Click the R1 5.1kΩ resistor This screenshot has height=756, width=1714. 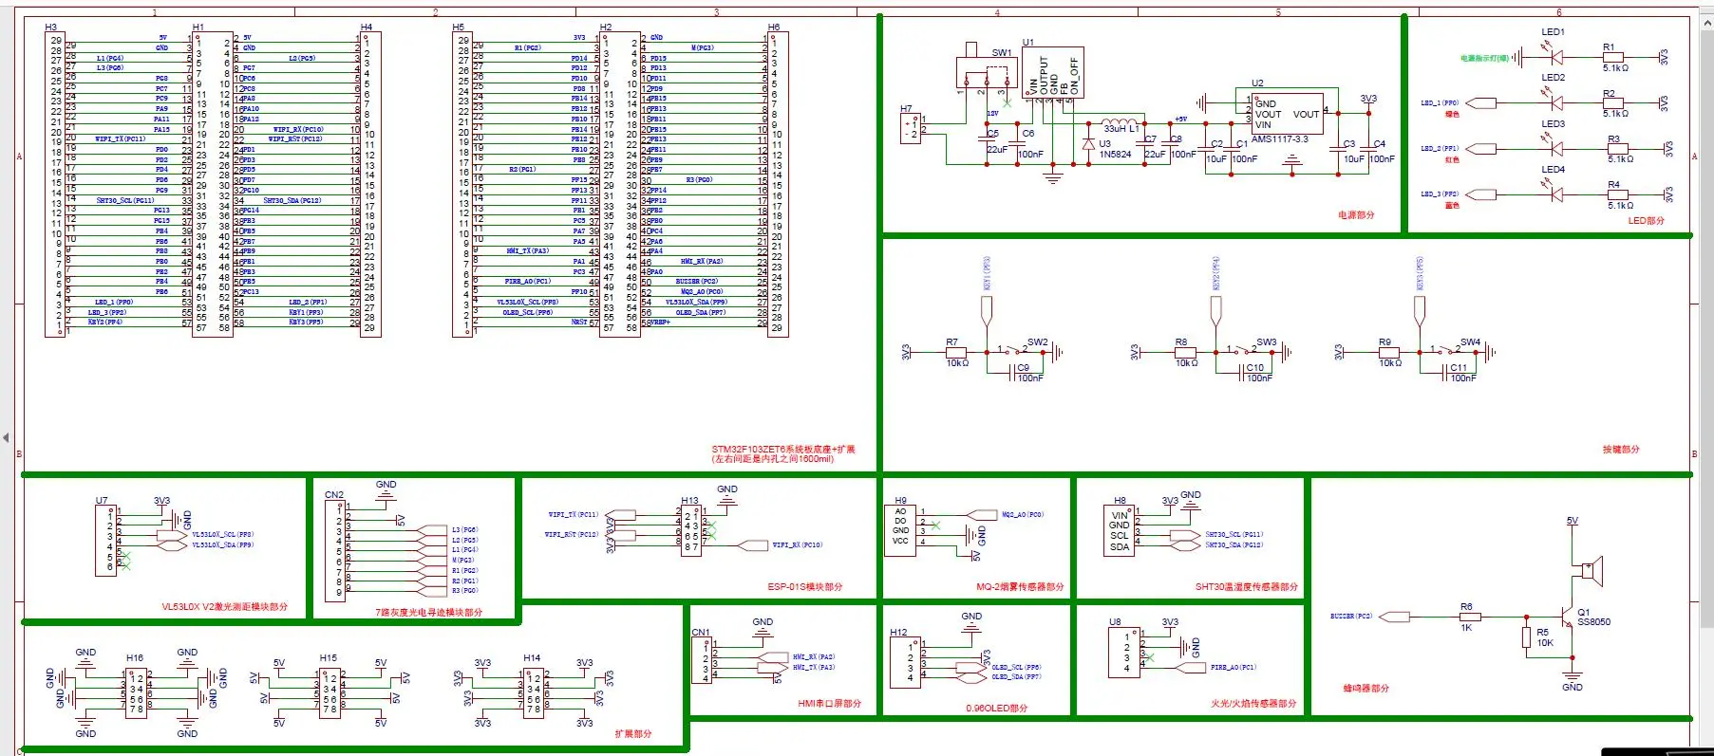point(1613,58)
